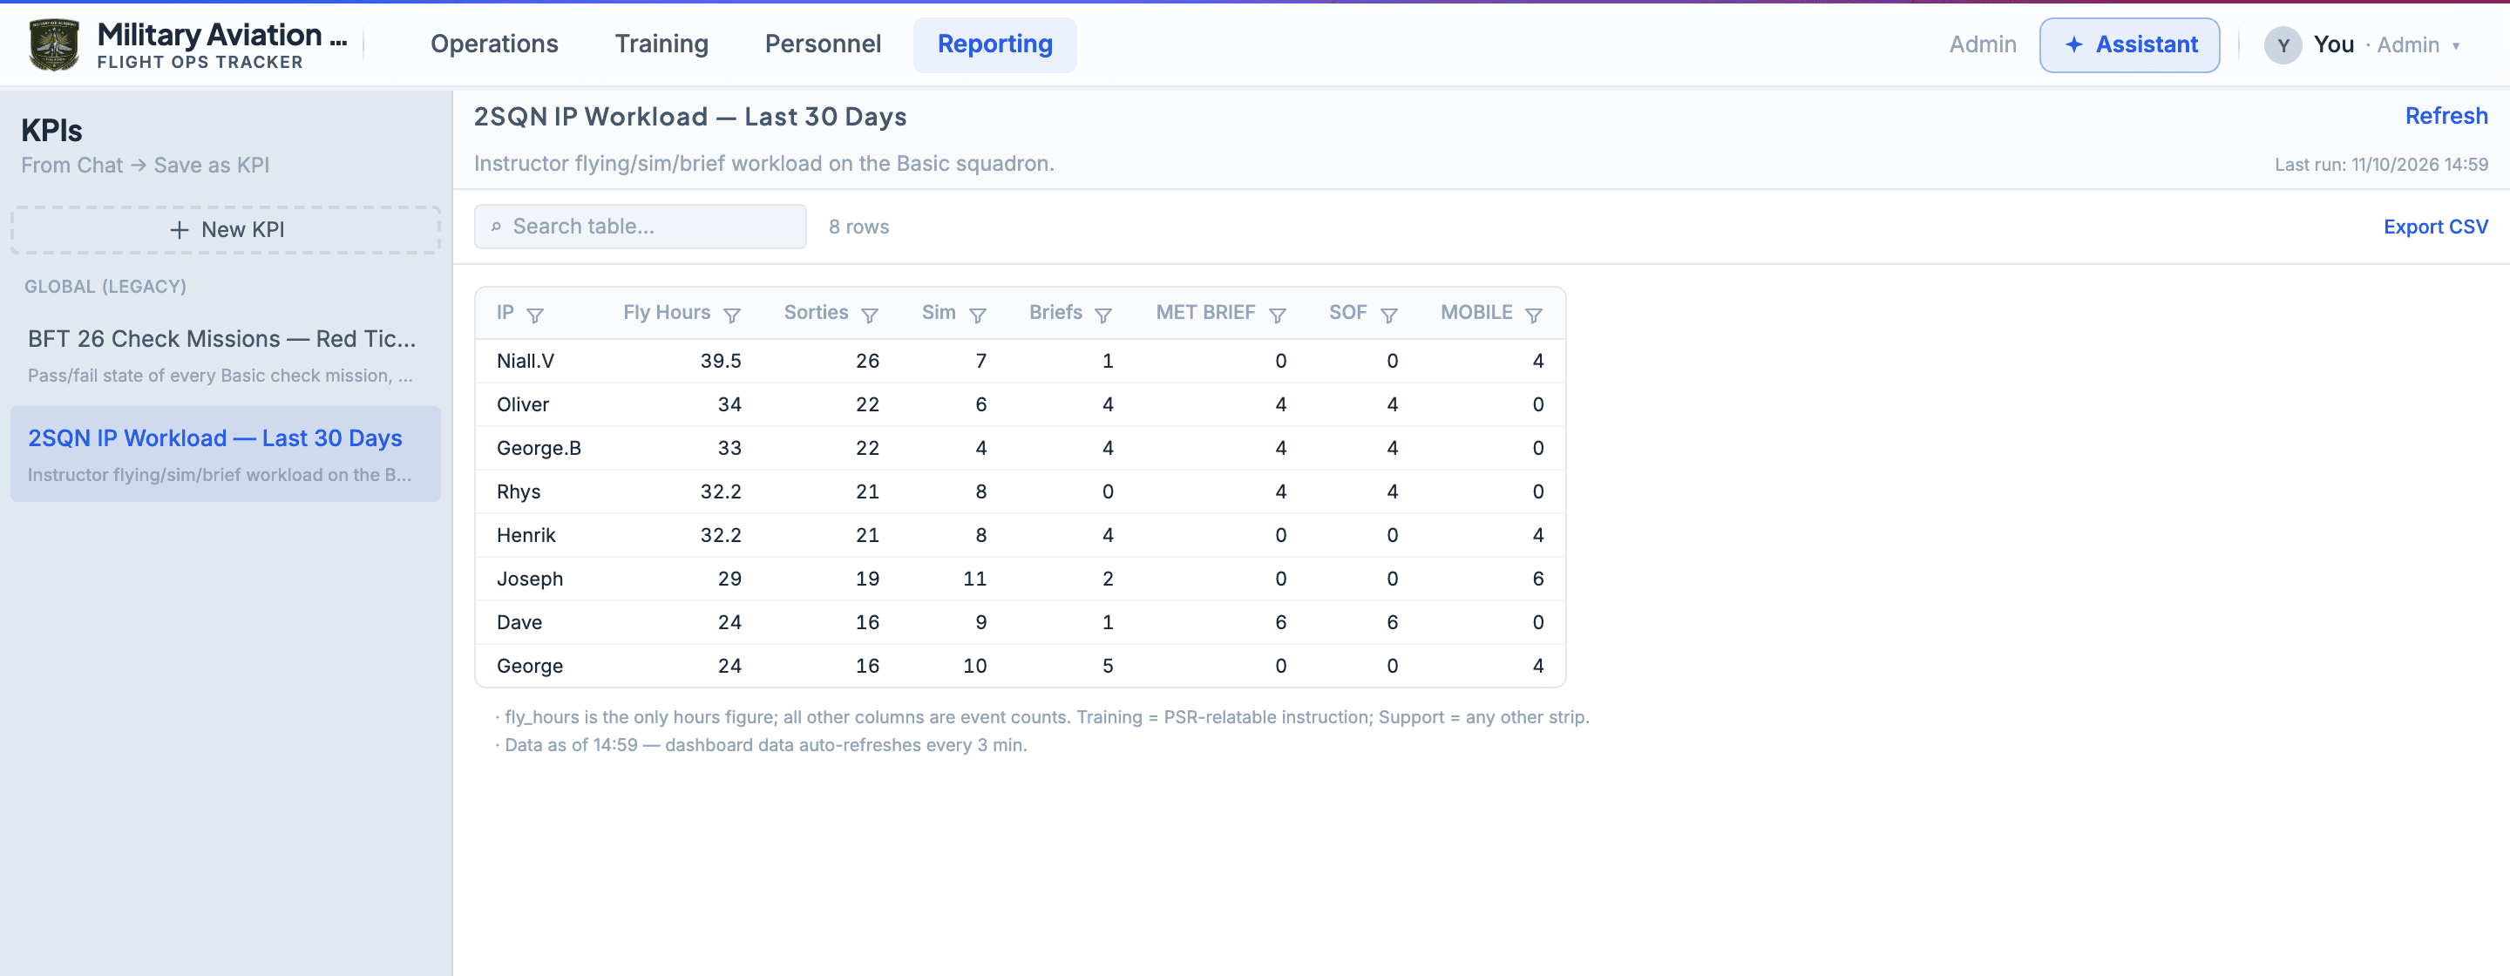Image resolution: width=2510 pixels, height=976 pixels.
Task: Open the filter for Fly Hours column
Action: point(732,315)
